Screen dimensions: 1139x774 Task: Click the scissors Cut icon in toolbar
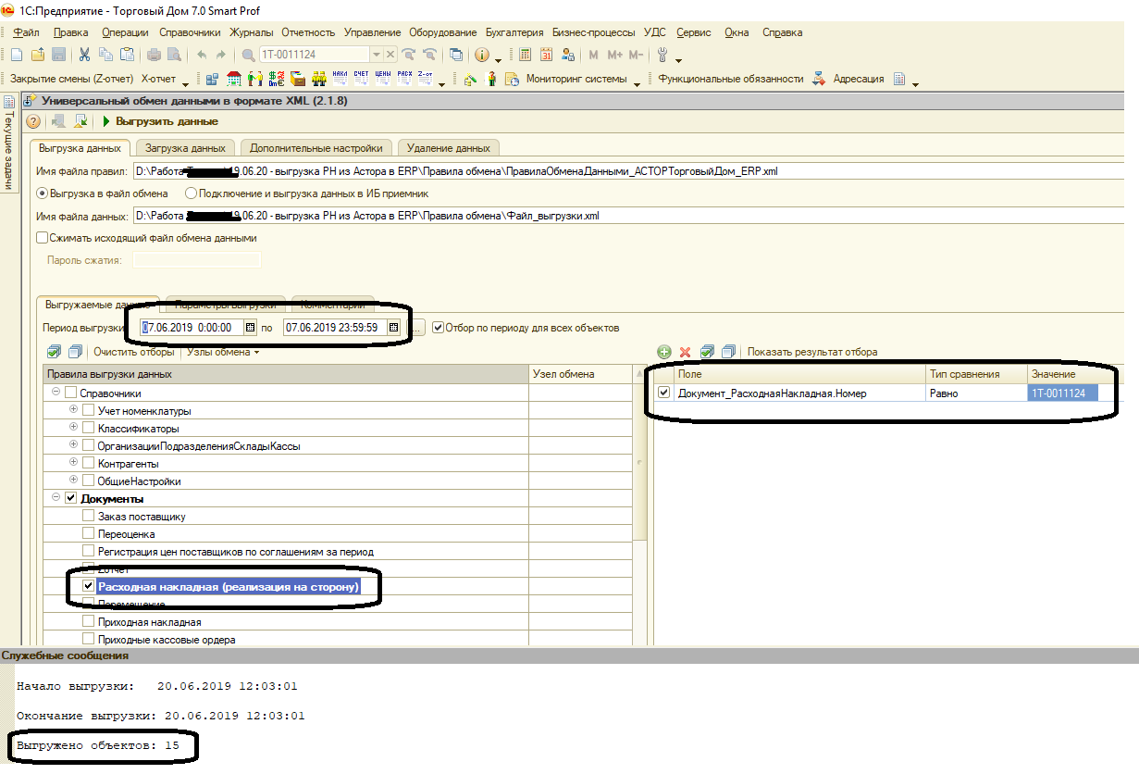84,55
